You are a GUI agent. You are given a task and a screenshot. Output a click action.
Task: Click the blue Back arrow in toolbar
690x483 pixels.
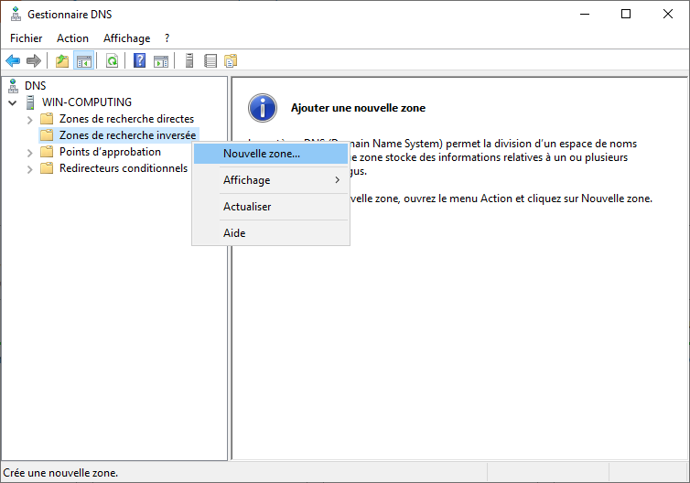click(x=13, y=61)
